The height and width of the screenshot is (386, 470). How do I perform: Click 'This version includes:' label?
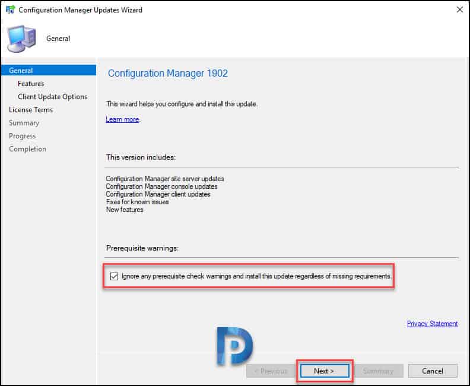[x=141, y=157]
